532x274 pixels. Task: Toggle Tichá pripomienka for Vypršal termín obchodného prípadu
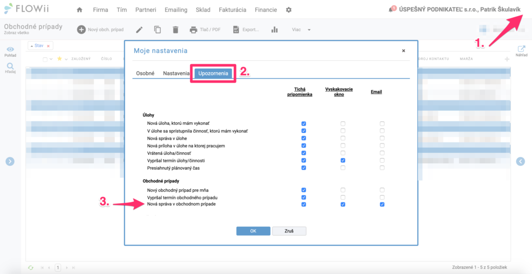pos(303,197)
